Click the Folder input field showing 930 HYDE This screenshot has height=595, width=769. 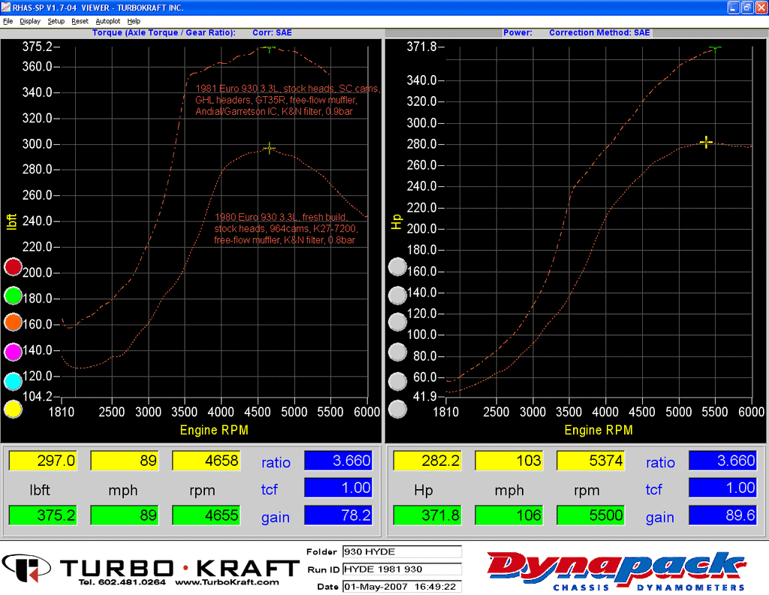click(402, 551)
